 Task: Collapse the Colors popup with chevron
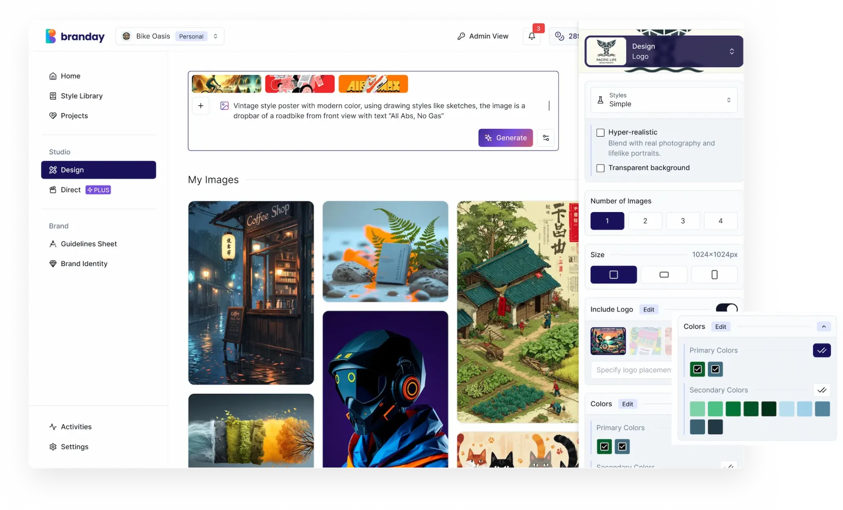click(x=824, y=327)
